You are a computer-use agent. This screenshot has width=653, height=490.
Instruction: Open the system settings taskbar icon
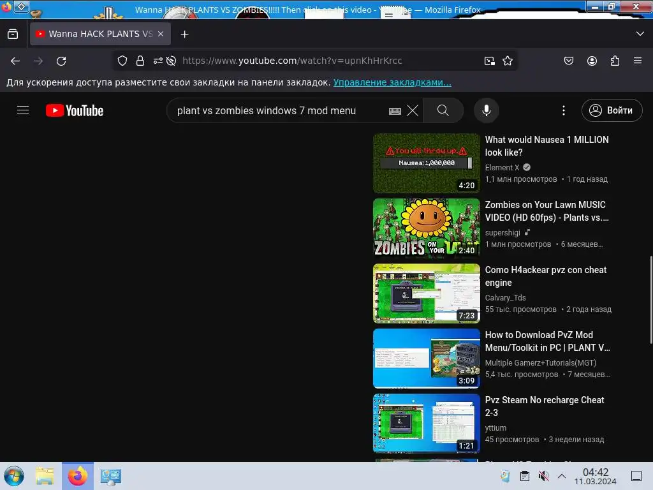pos(110,476)
